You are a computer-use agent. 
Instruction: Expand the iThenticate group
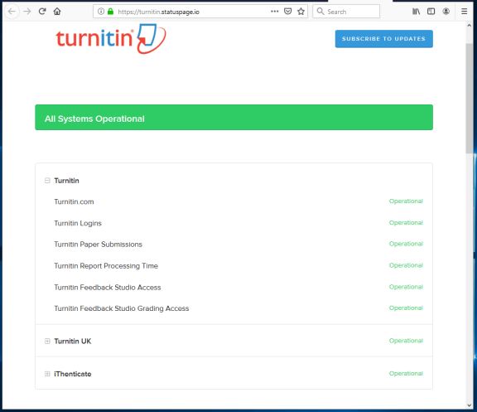[47, 374]
